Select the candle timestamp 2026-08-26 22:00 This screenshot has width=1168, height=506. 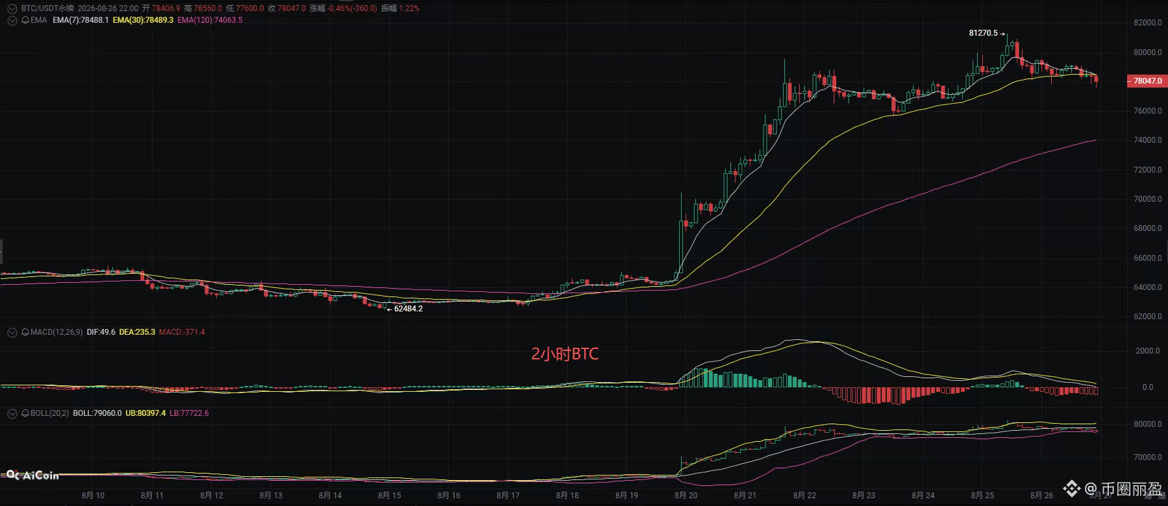pyautogui.click(x=108, y=8)
